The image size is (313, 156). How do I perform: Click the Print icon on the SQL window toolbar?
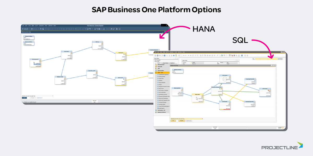158,55
